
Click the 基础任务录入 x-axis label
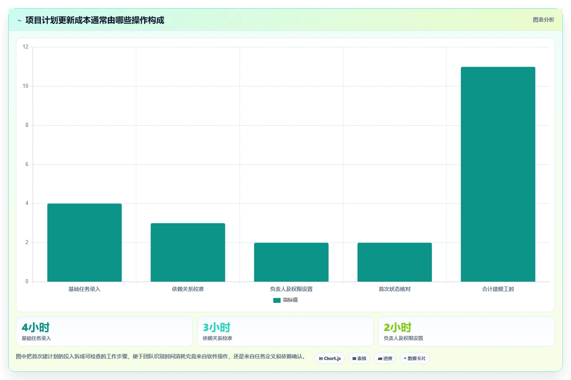(84, 289)
